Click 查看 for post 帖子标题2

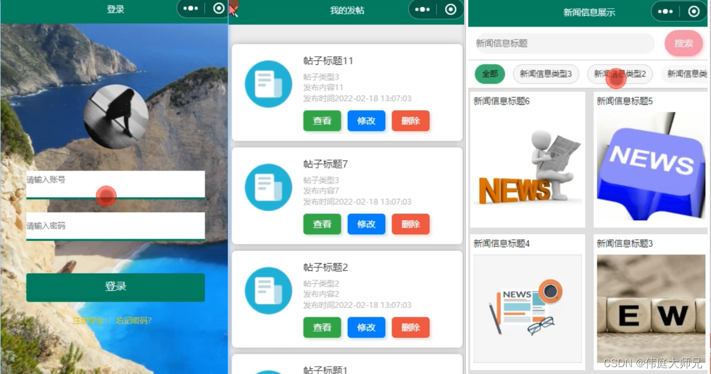click(322, 328)
